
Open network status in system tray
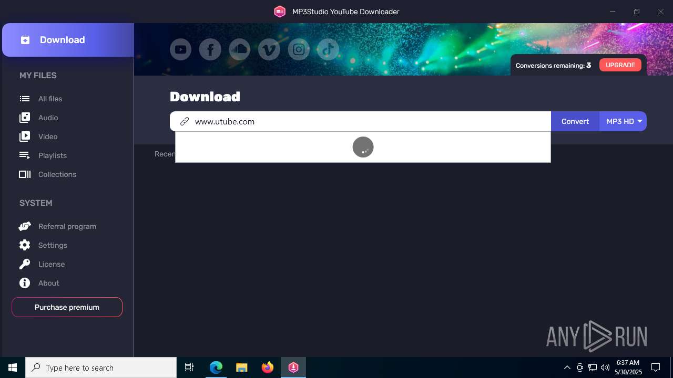(x=593, y=367)
